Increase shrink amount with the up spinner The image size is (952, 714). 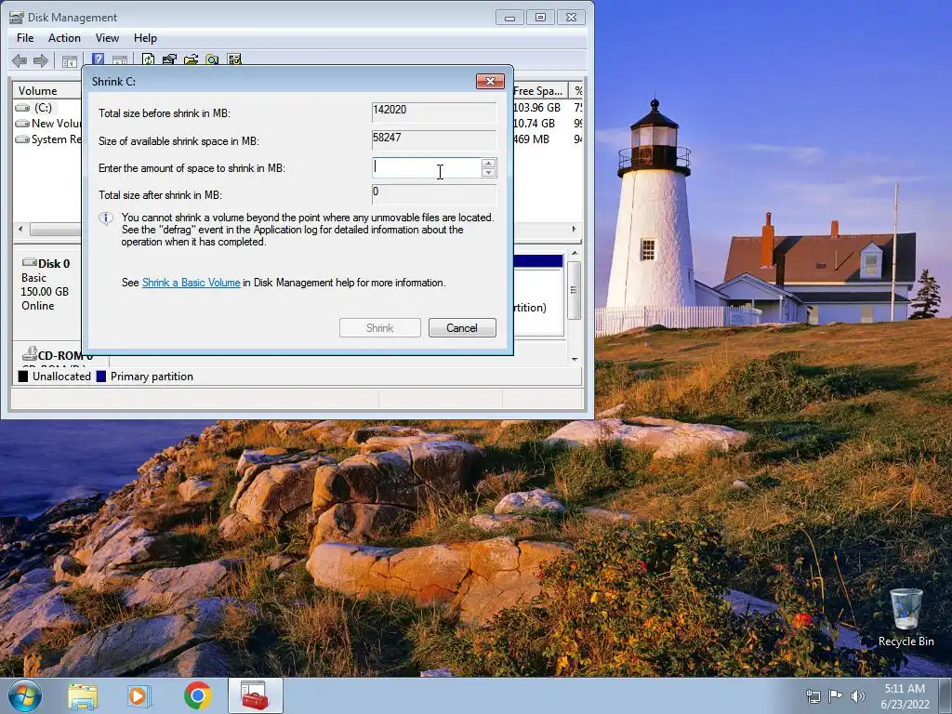(x=488, y=163)
